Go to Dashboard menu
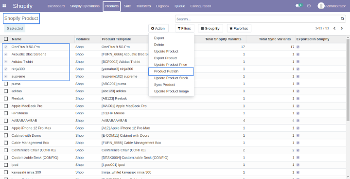 tap(56, 6)
